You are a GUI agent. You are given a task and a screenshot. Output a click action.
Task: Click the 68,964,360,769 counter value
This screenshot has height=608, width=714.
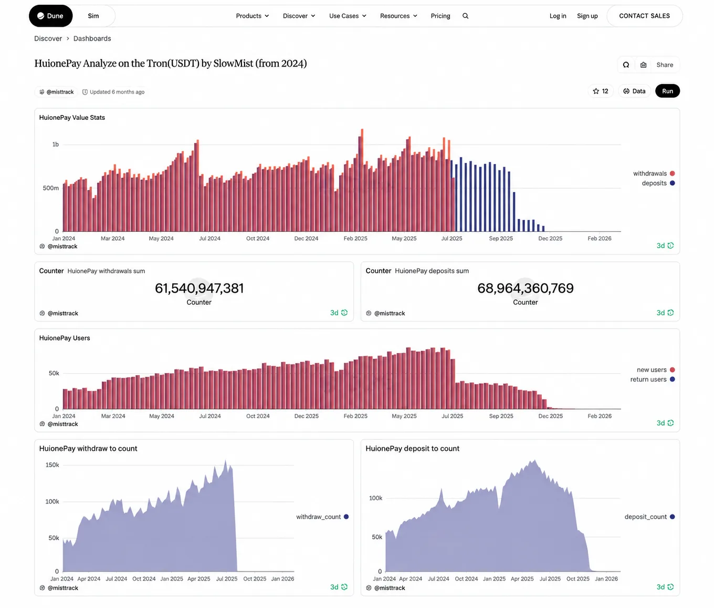(526, 288)
